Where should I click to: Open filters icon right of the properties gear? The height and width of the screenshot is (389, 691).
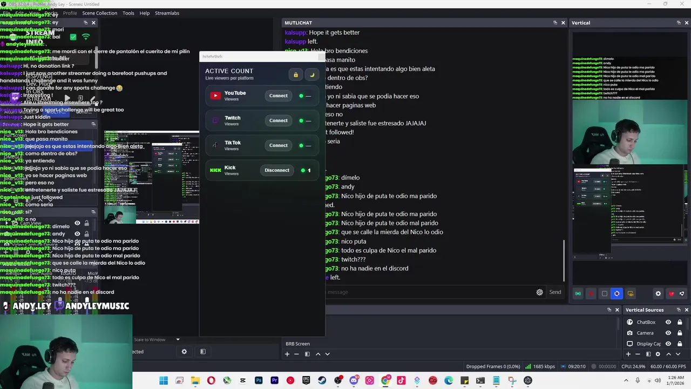pos(203,352)
